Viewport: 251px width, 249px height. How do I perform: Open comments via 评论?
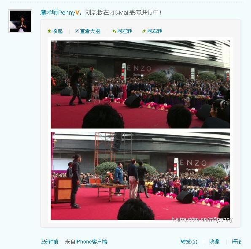237,242
